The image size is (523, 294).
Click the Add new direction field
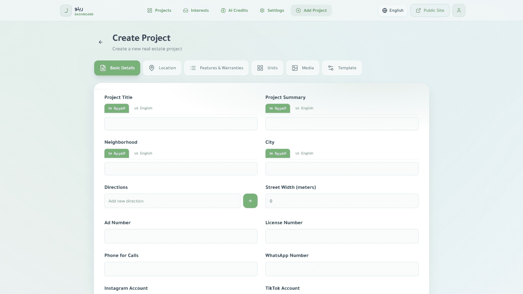(173, 201)
